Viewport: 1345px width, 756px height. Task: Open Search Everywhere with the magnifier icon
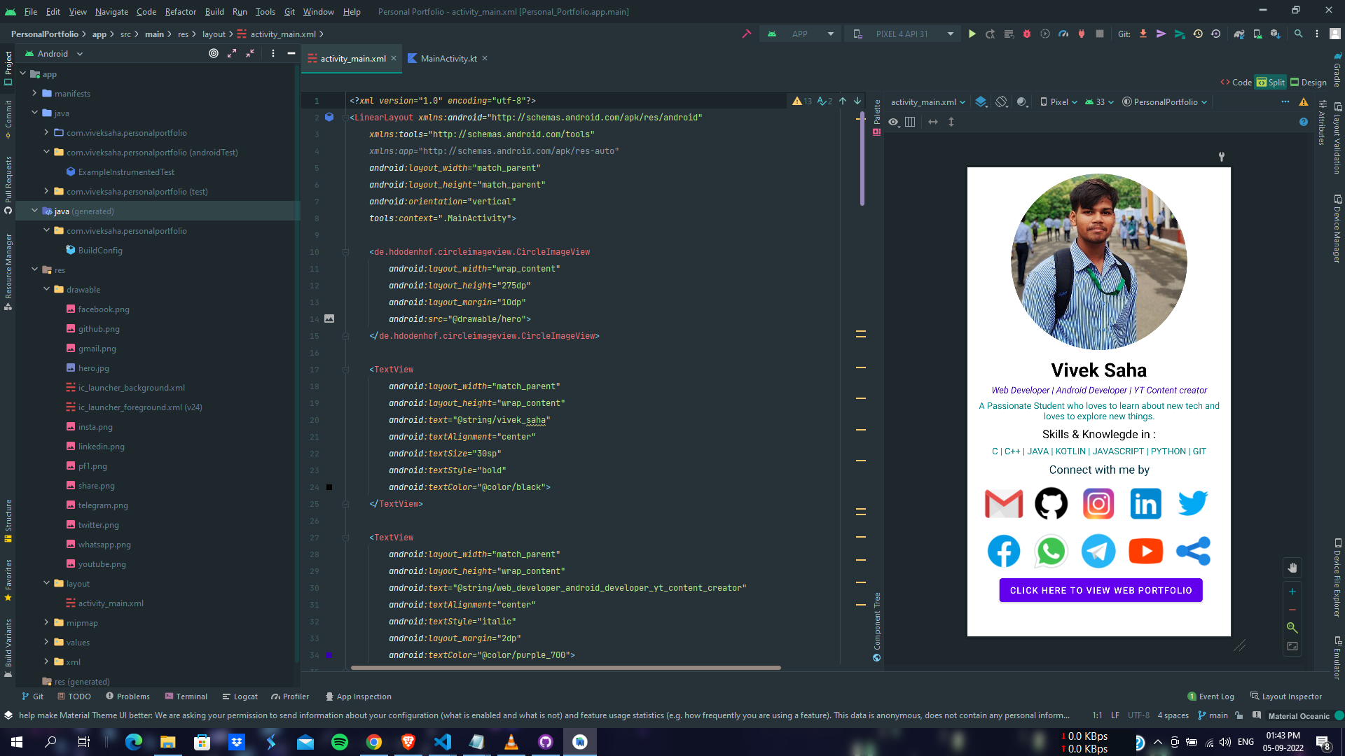[1298, 33]
